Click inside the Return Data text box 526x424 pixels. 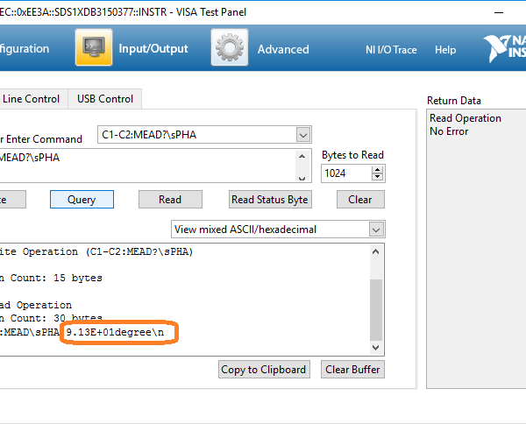pyautogui.click(x=473, y=254)
